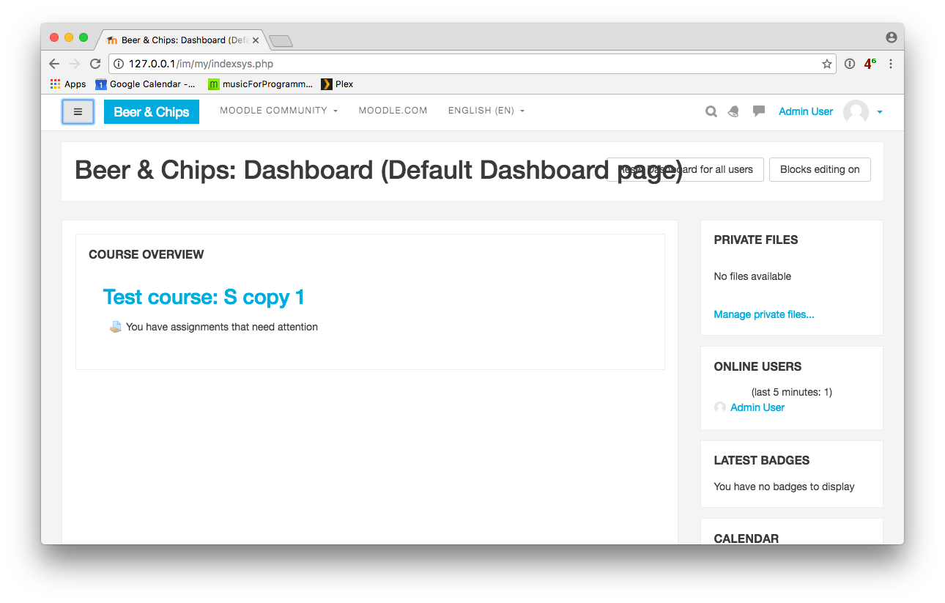
Task: Open a new tab button
Action: [281, 41]
